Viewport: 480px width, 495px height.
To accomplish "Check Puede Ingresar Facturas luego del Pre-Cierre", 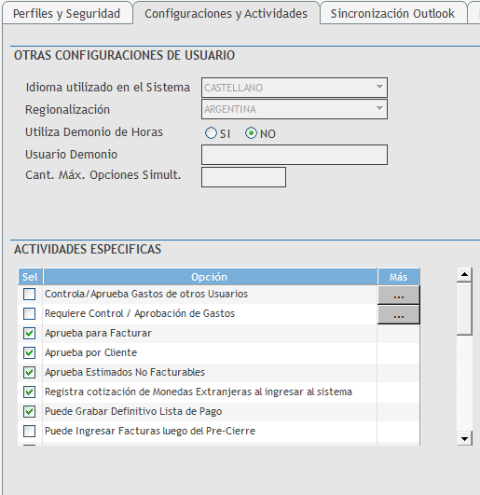I will pos(29,432).
